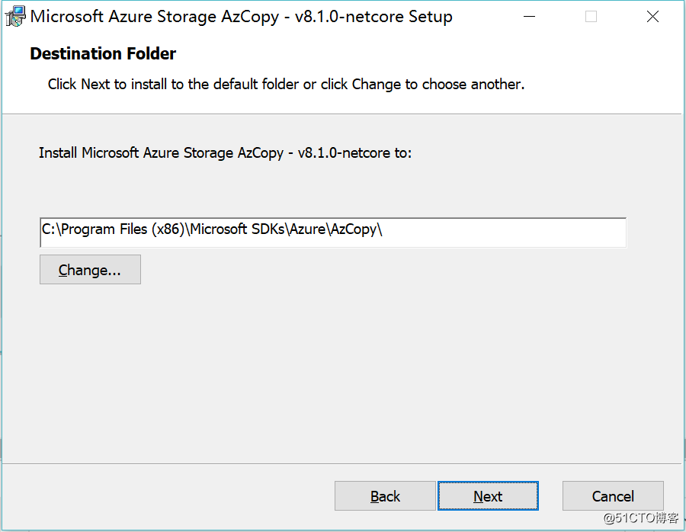Click the 'Click Next to install' instruction text
686x532 pixels.
pyautogui.click(x=286, y=84)
